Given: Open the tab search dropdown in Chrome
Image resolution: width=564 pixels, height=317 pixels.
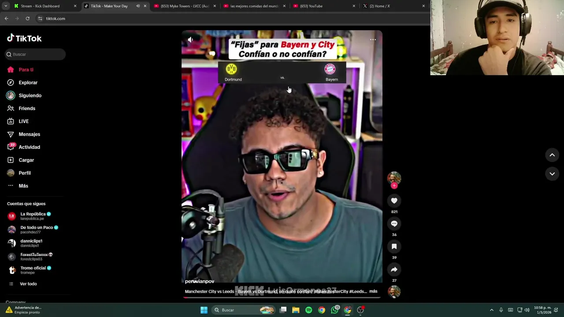Looking at the screenshot, I should (x=5, y=6).
